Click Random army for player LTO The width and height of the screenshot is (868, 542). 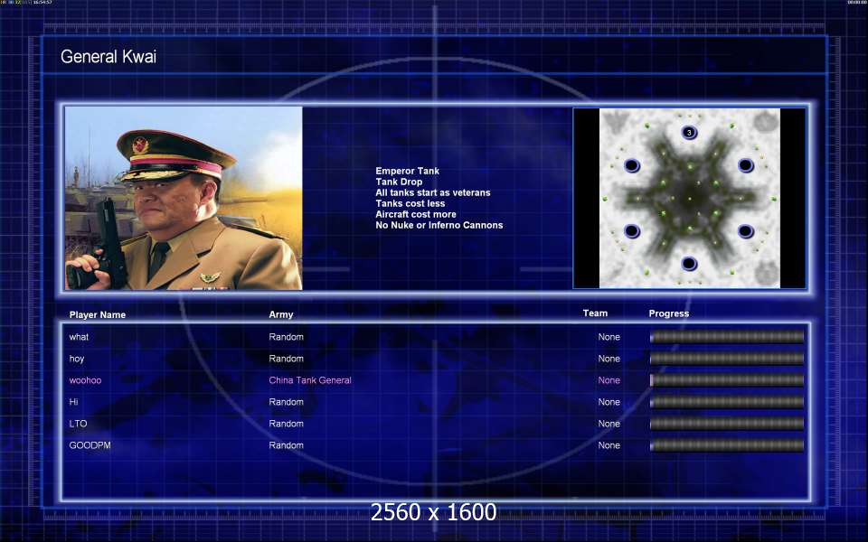(x=287, y=424)
